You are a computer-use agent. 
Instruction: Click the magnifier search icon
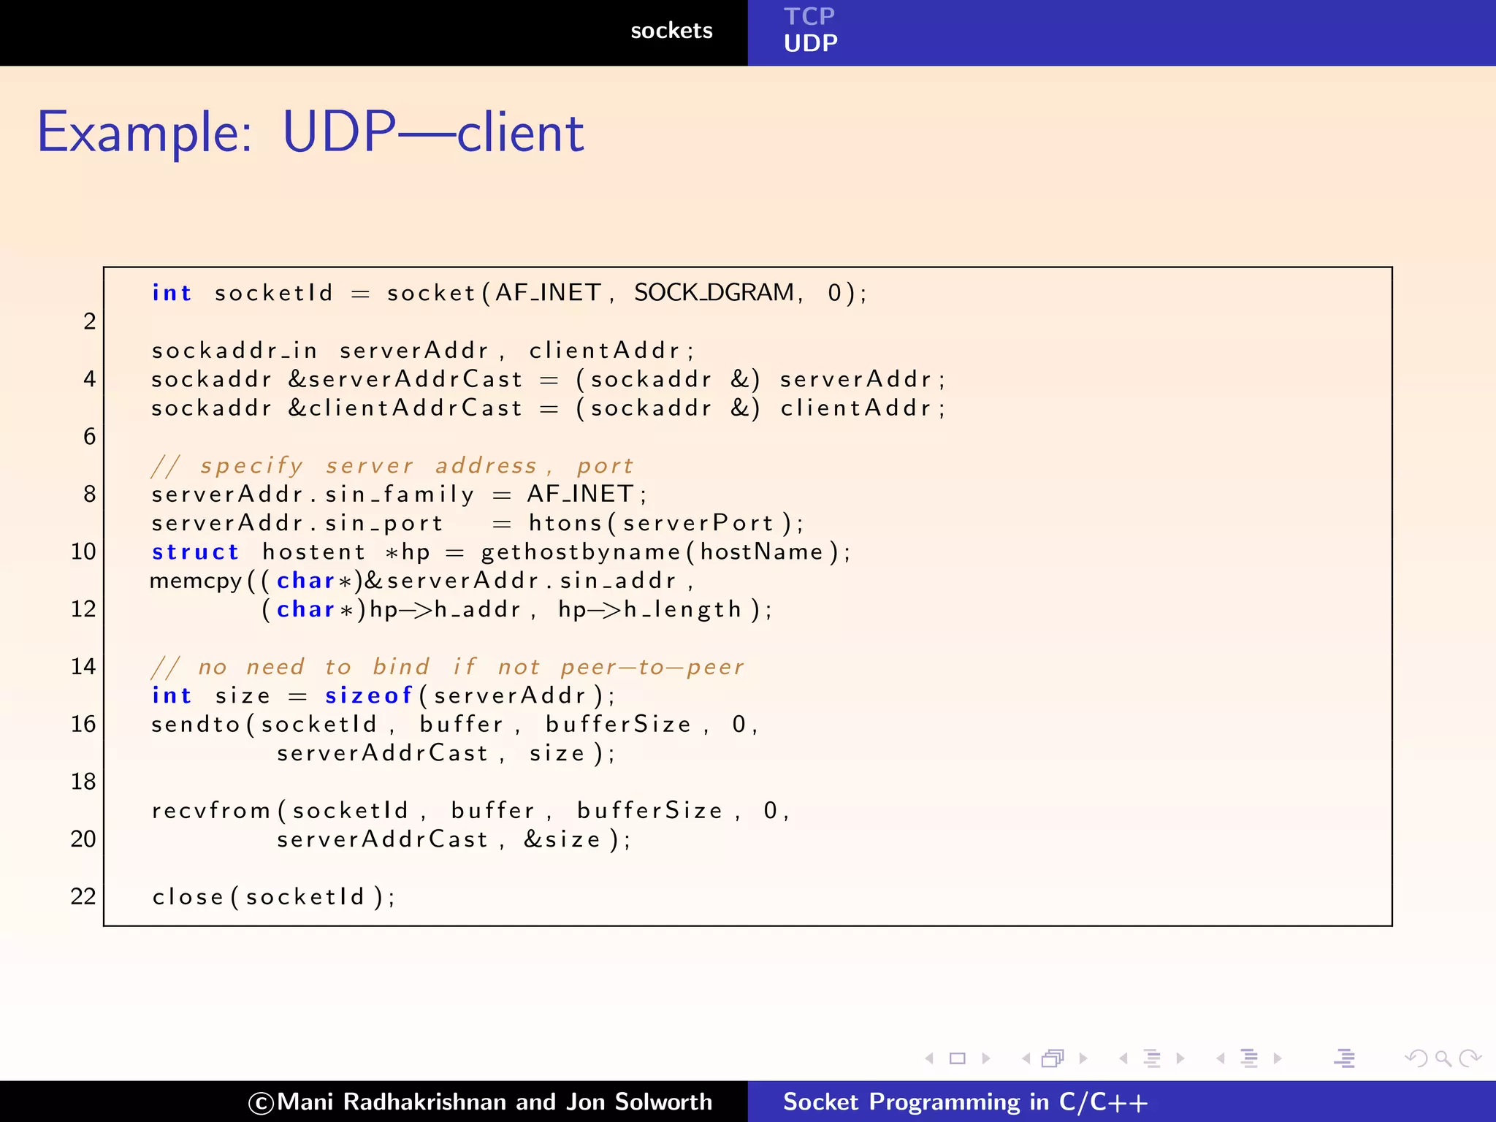pyautogui.click(x=1443, y=1058)
